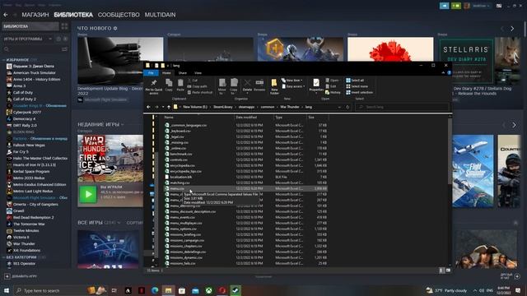
Task: Open Microsoft Edge from the taskbar
Action: pos(155,290)
